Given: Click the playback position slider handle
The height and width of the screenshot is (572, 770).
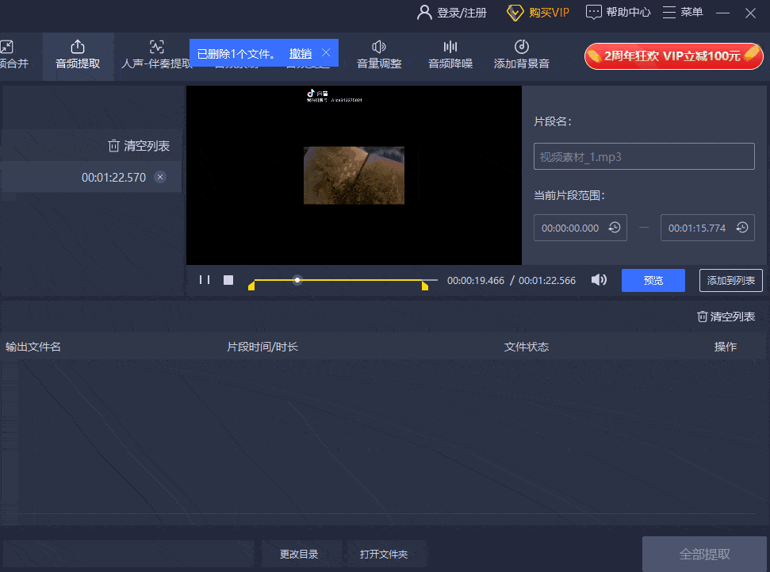Looking at the screenshot, I should (x=297, y=280).
